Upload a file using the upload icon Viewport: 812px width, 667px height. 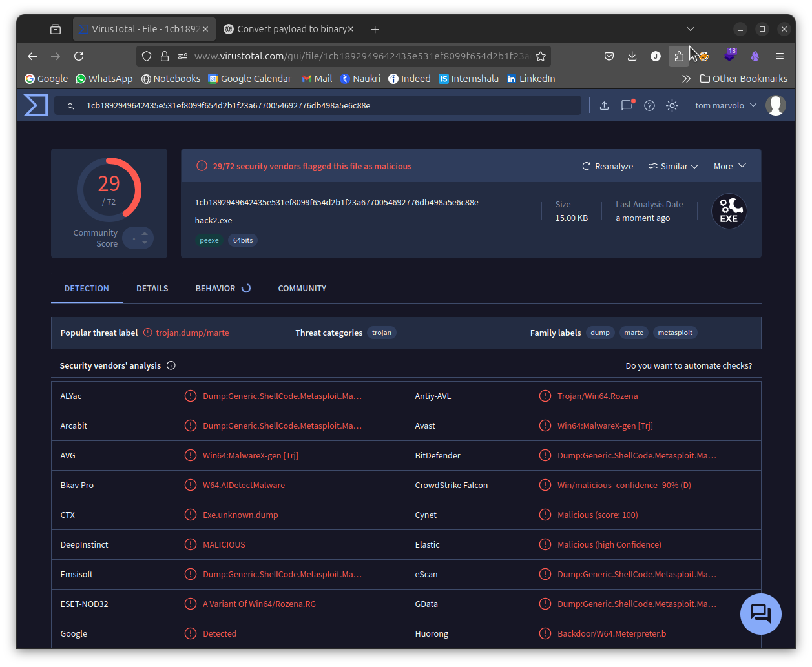604,105
